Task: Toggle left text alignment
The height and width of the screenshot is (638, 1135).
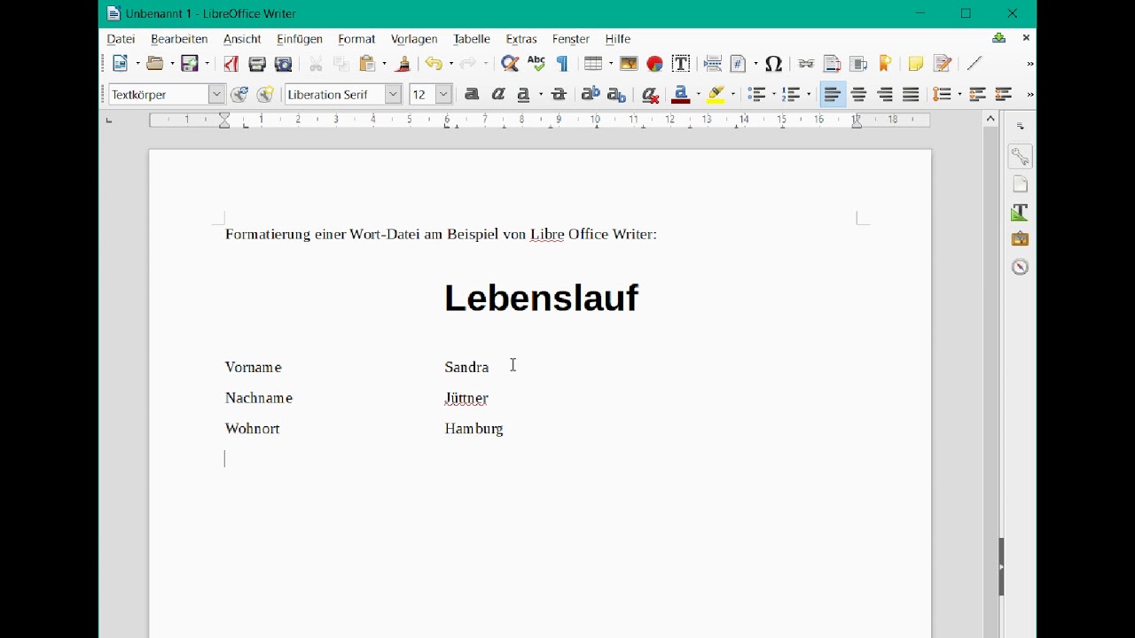Action: click(833, 94)
